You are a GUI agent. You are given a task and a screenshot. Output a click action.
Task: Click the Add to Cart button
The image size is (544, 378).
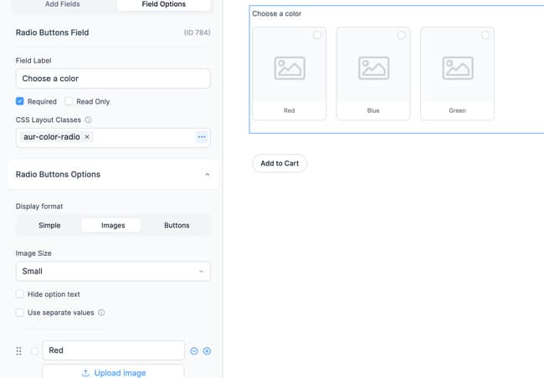[280, 163]
